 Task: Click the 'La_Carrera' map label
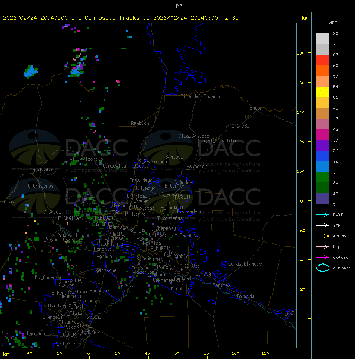click(x=48, y=278)
